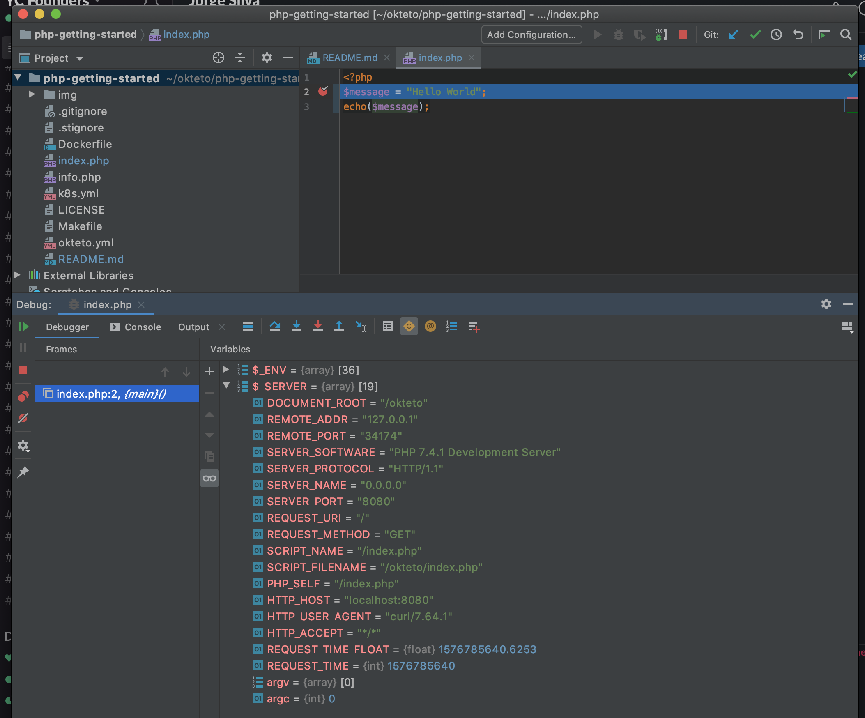Open the Console tab in debugger
865x718 pixels.
142,326
